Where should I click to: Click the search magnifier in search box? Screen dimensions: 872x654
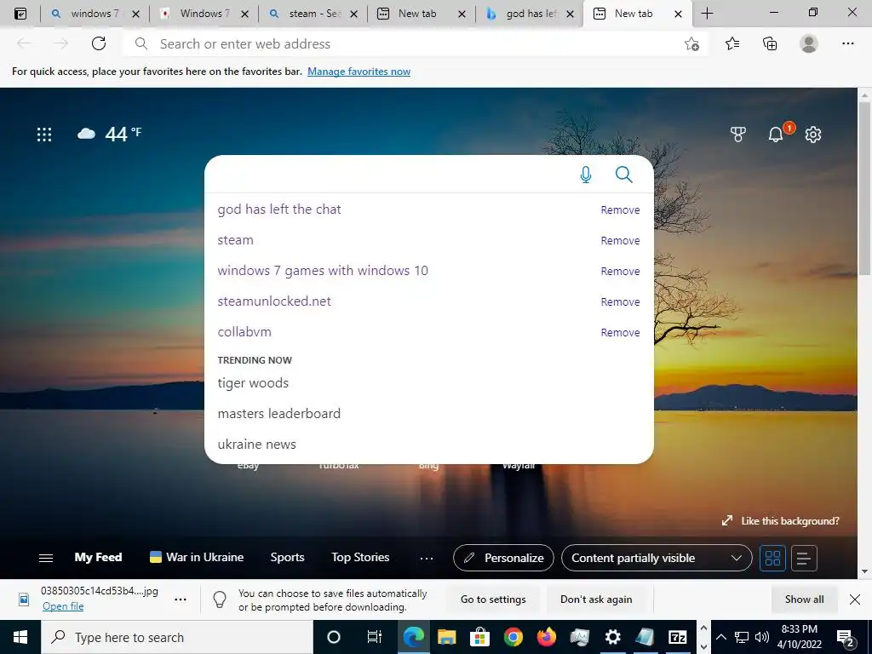pos(624,175)
